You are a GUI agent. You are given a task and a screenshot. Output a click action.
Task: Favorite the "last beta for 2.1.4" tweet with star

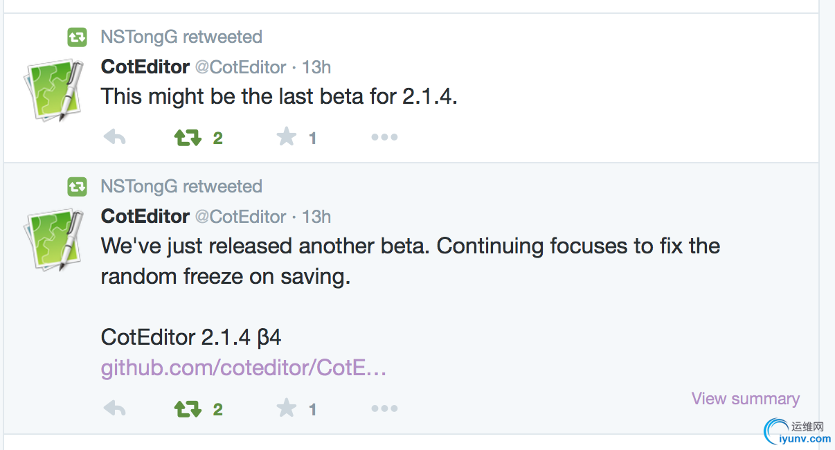click(287, 137)
